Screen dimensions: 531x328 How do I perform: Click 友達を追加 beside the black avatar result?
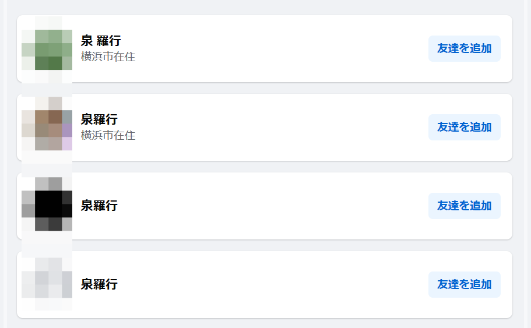coord(465,206)
